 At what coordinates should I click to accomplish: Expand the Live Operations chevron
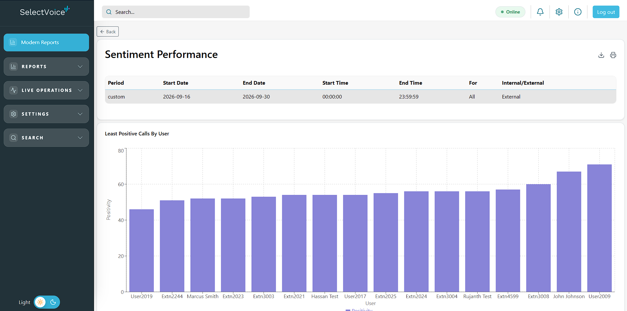pyautogui.click(x=80, y=90)
